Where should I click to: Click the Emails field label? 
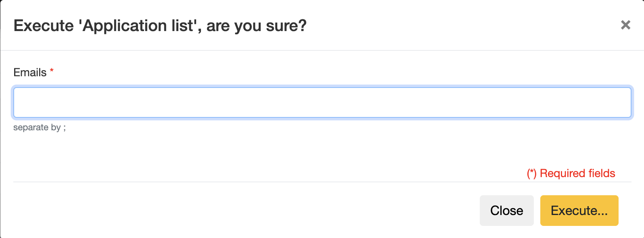pos(30,73)
